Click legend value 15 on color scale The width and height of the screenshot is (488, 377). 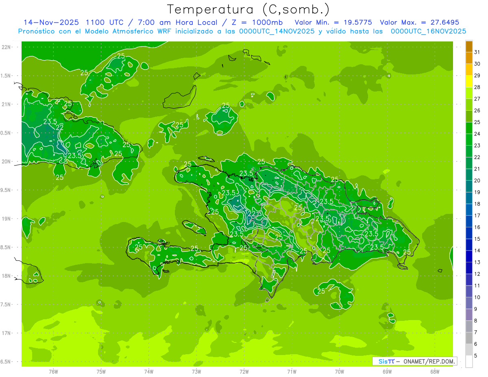[x=477, y=239]
